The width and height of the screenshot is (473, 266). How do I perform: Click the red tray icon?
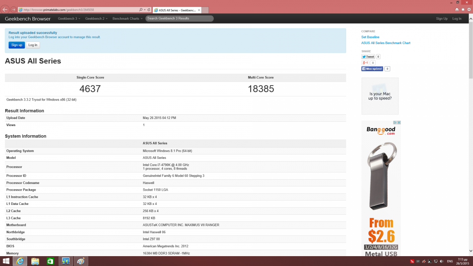click(x=412, y=261)
